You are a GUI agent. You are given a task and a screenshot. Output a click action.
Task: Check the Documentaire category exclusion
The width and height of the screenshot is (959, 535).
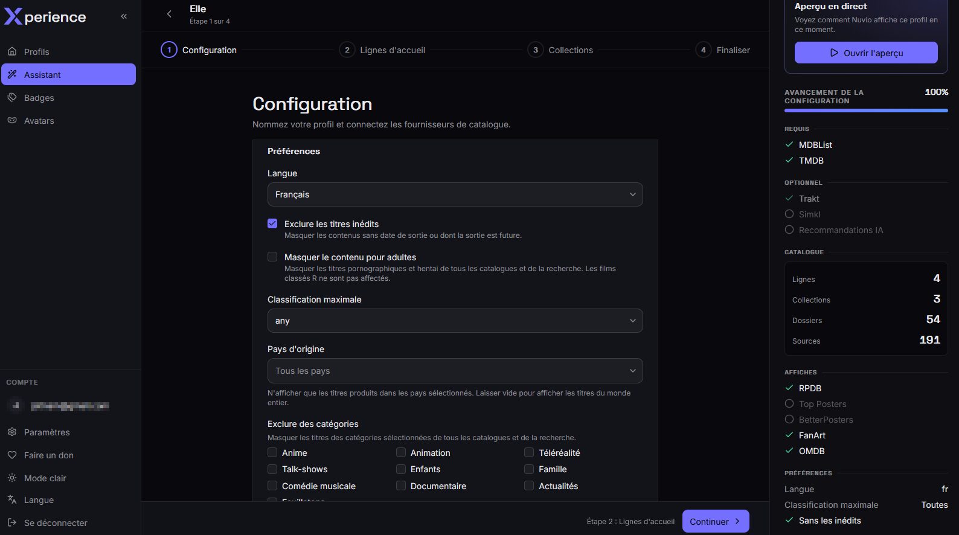pyautogui.click(x=401, y=485)
